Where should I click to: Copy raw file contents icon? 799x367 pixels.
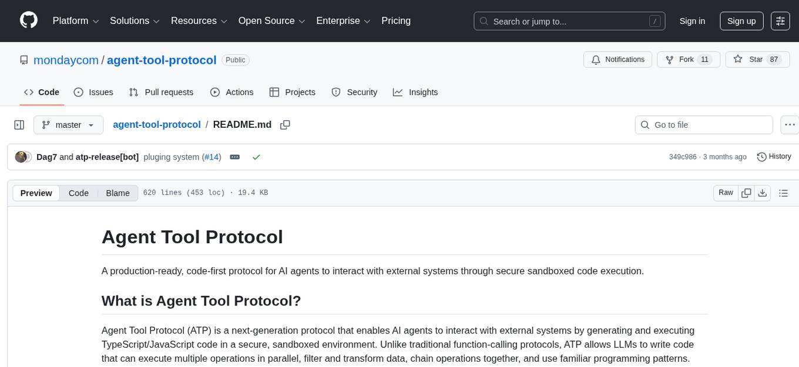click(x=746, y=192)
